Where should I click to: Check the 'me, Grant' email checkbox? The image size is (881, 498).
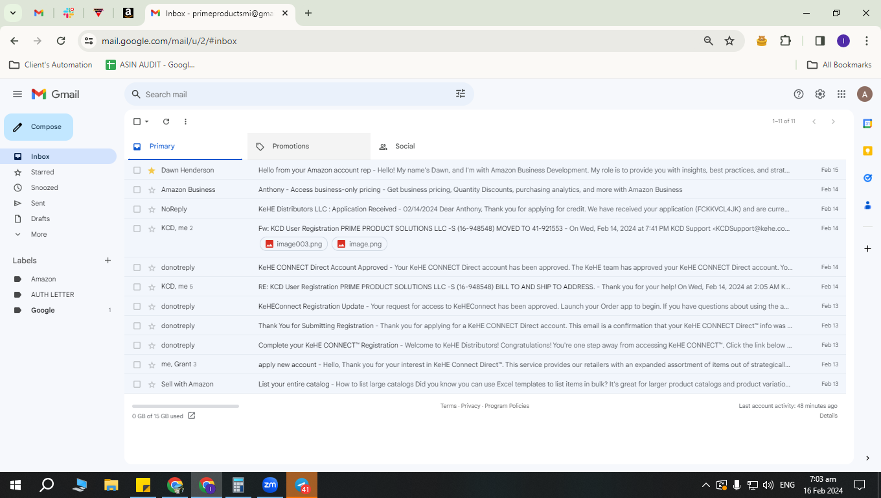pyautogui.click(x=137, y=364)
